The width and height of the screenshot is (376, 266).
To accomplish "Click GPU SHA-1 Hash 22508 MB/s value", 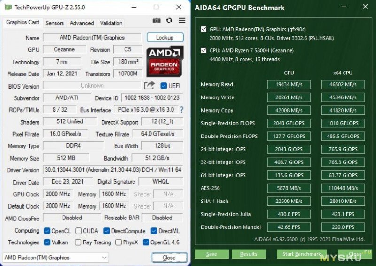I will [x=289, y=201].
